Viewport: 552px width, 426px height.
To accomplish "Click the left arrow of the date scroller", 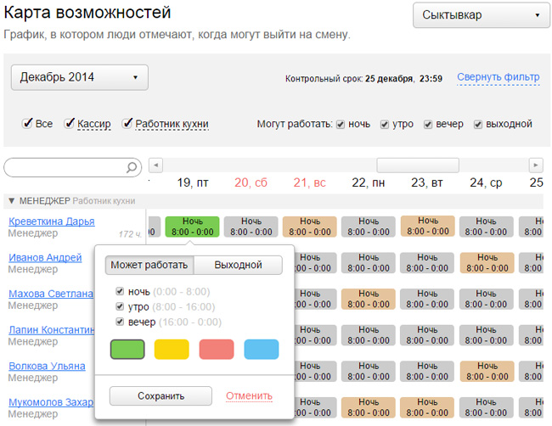I will click(x=155, y=165).
